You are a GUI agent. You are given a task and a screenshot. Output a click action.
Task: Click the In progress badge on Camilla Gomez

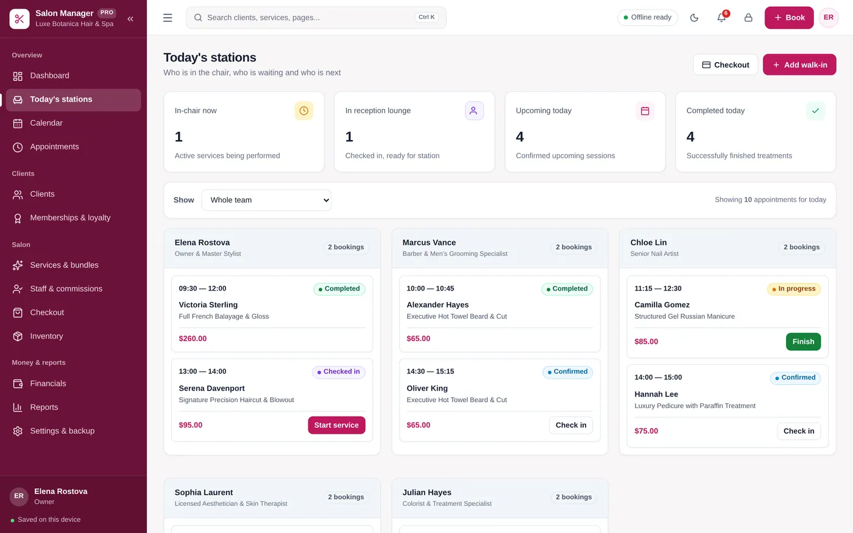pyautogui.click(x=794, y=289)
